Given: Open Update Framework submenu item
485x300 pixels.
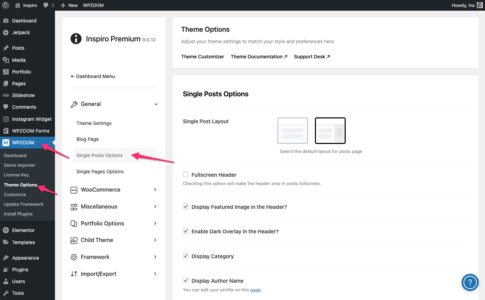Looking at the screenshot, I should click(x=24, y=204).
